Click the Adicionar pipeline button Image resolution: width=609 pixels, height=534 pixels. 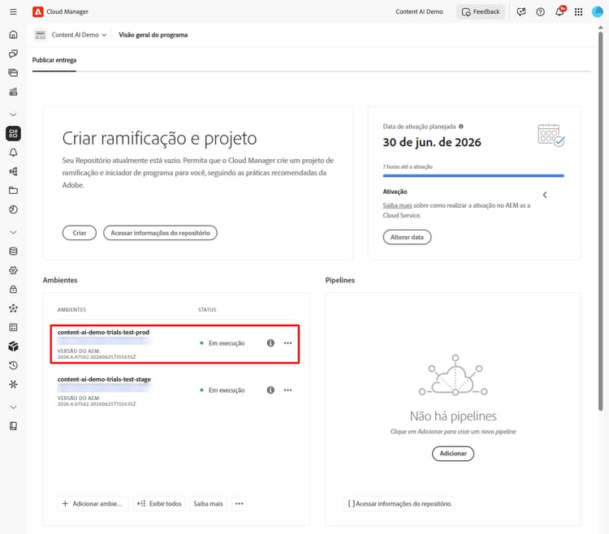click(453, 454)
